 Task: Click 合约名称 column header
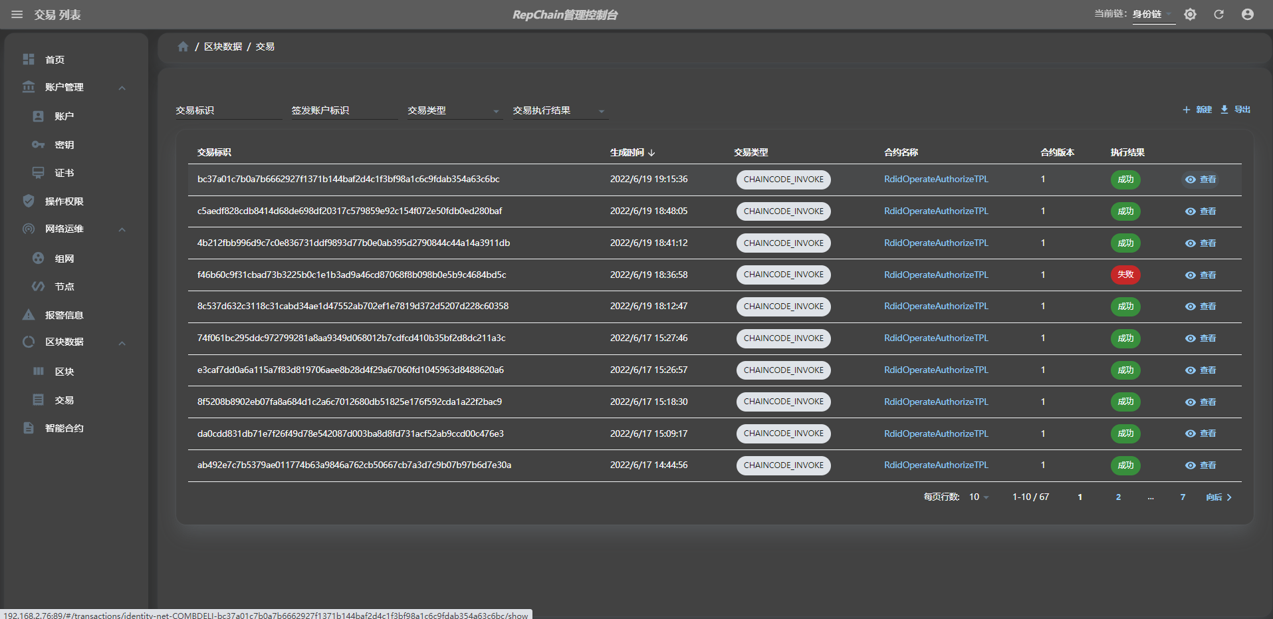(x=901, y=153)
